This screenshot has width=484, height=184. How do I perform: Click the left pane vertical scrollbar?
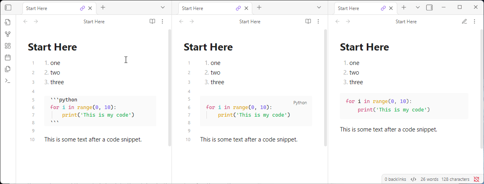point(170,87)
